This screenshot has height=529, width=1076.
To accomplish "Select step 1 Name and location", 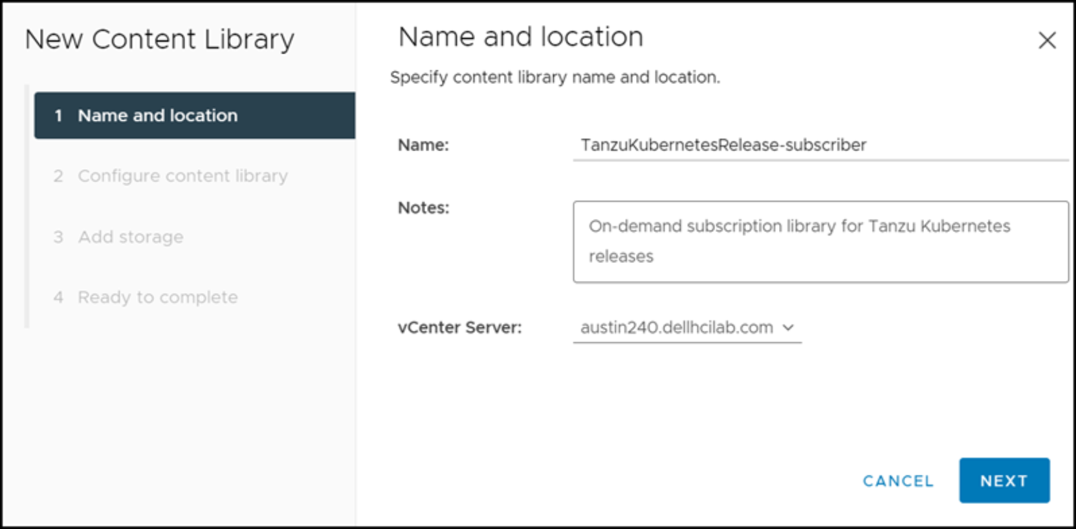I will click(195, 116).
